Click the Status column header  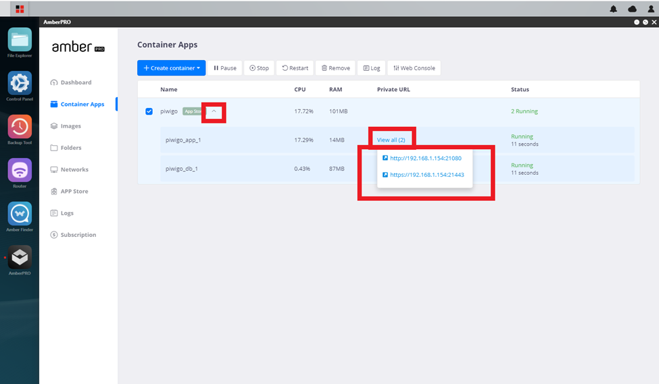pos(520,89)
